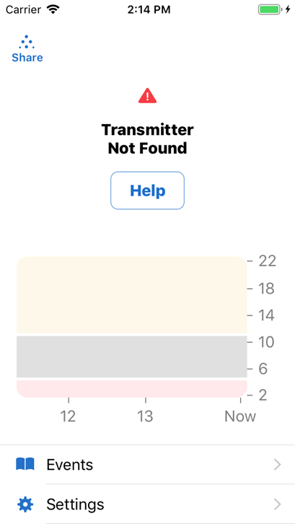Select the 13 hour marker
Image resolution: width=295 pixels, height=524 pixels.
point(145,416)
